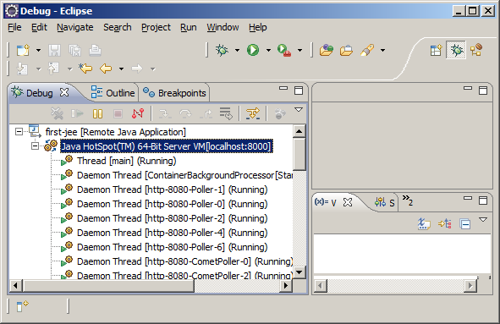Click Suspend pause icon
500x324 pixels.
(x=97, y=113)
